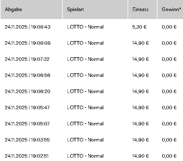Click LOTTO - Normal in the first row
The width and height of the screenshot is (183, 161).
pyautogui.click(x=85, y=27)
